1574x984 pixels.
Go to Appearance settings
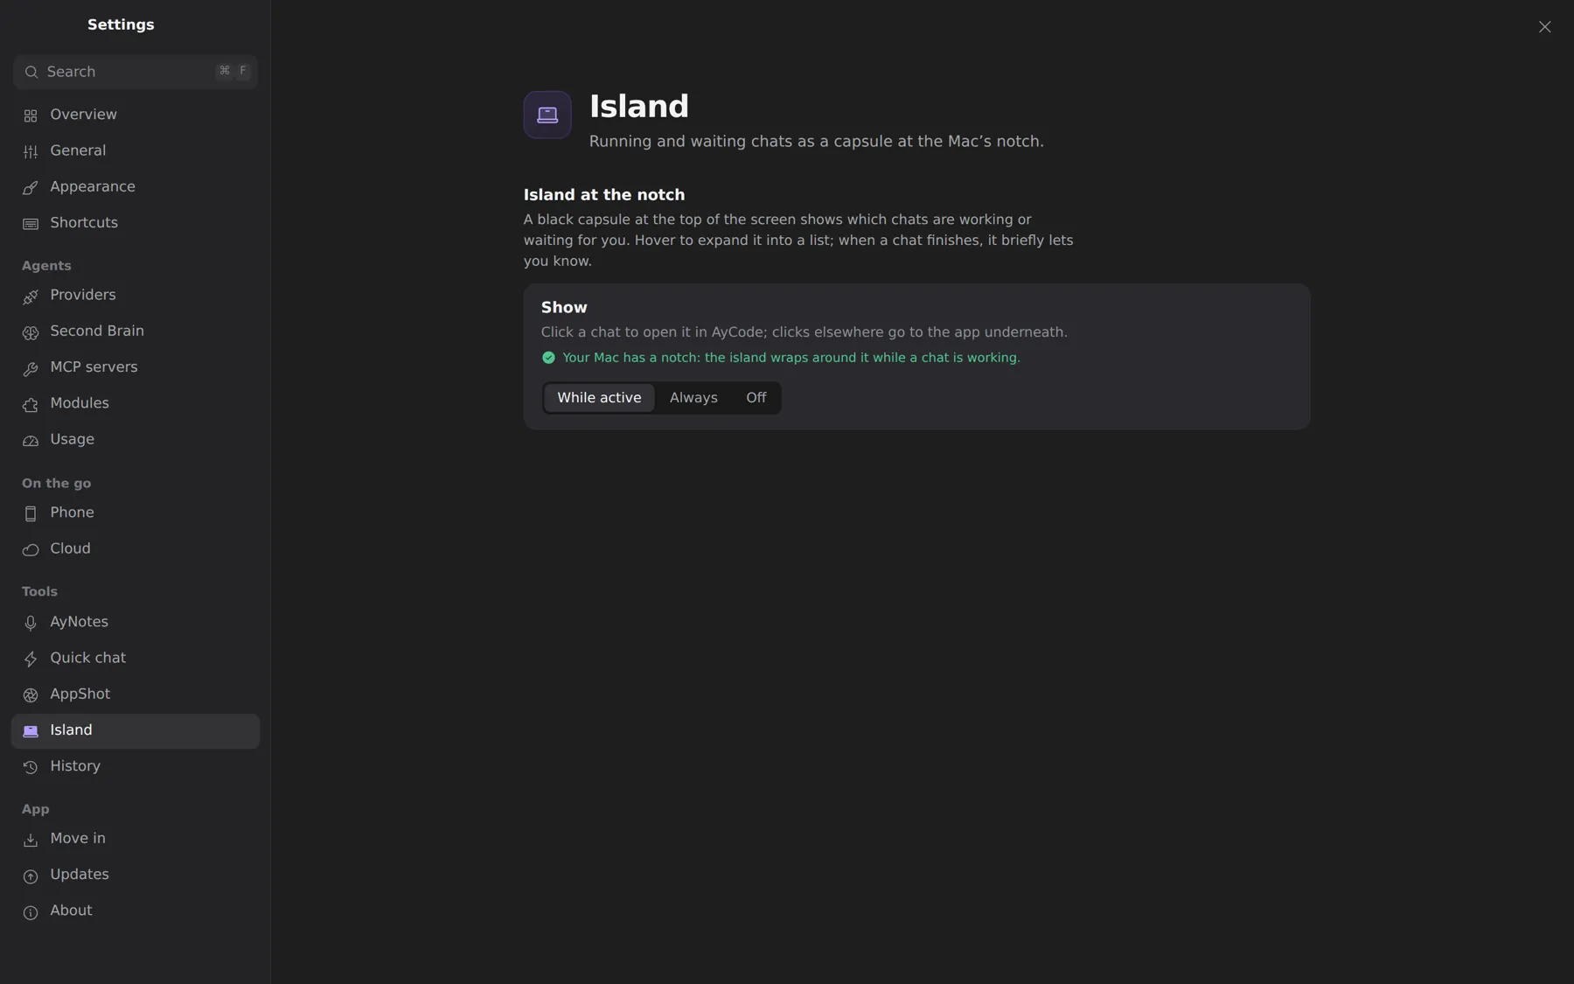136,186
